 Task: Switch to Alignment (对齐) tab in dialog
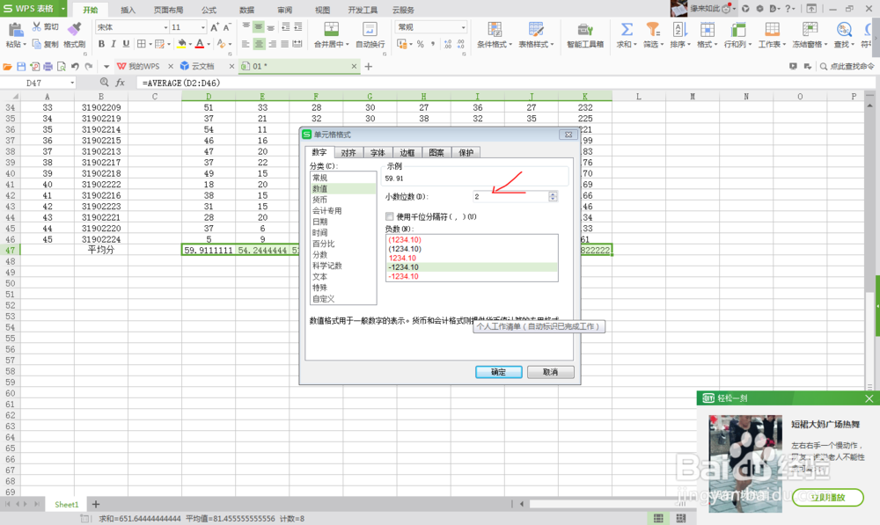[348, 152]
